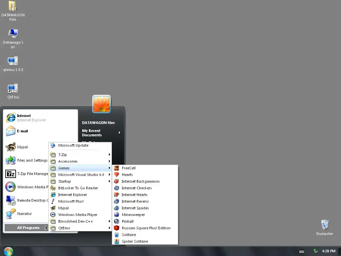341x256 pixels.
Task: Open Internet Hearts icon
Action: (x=117, y=195)
